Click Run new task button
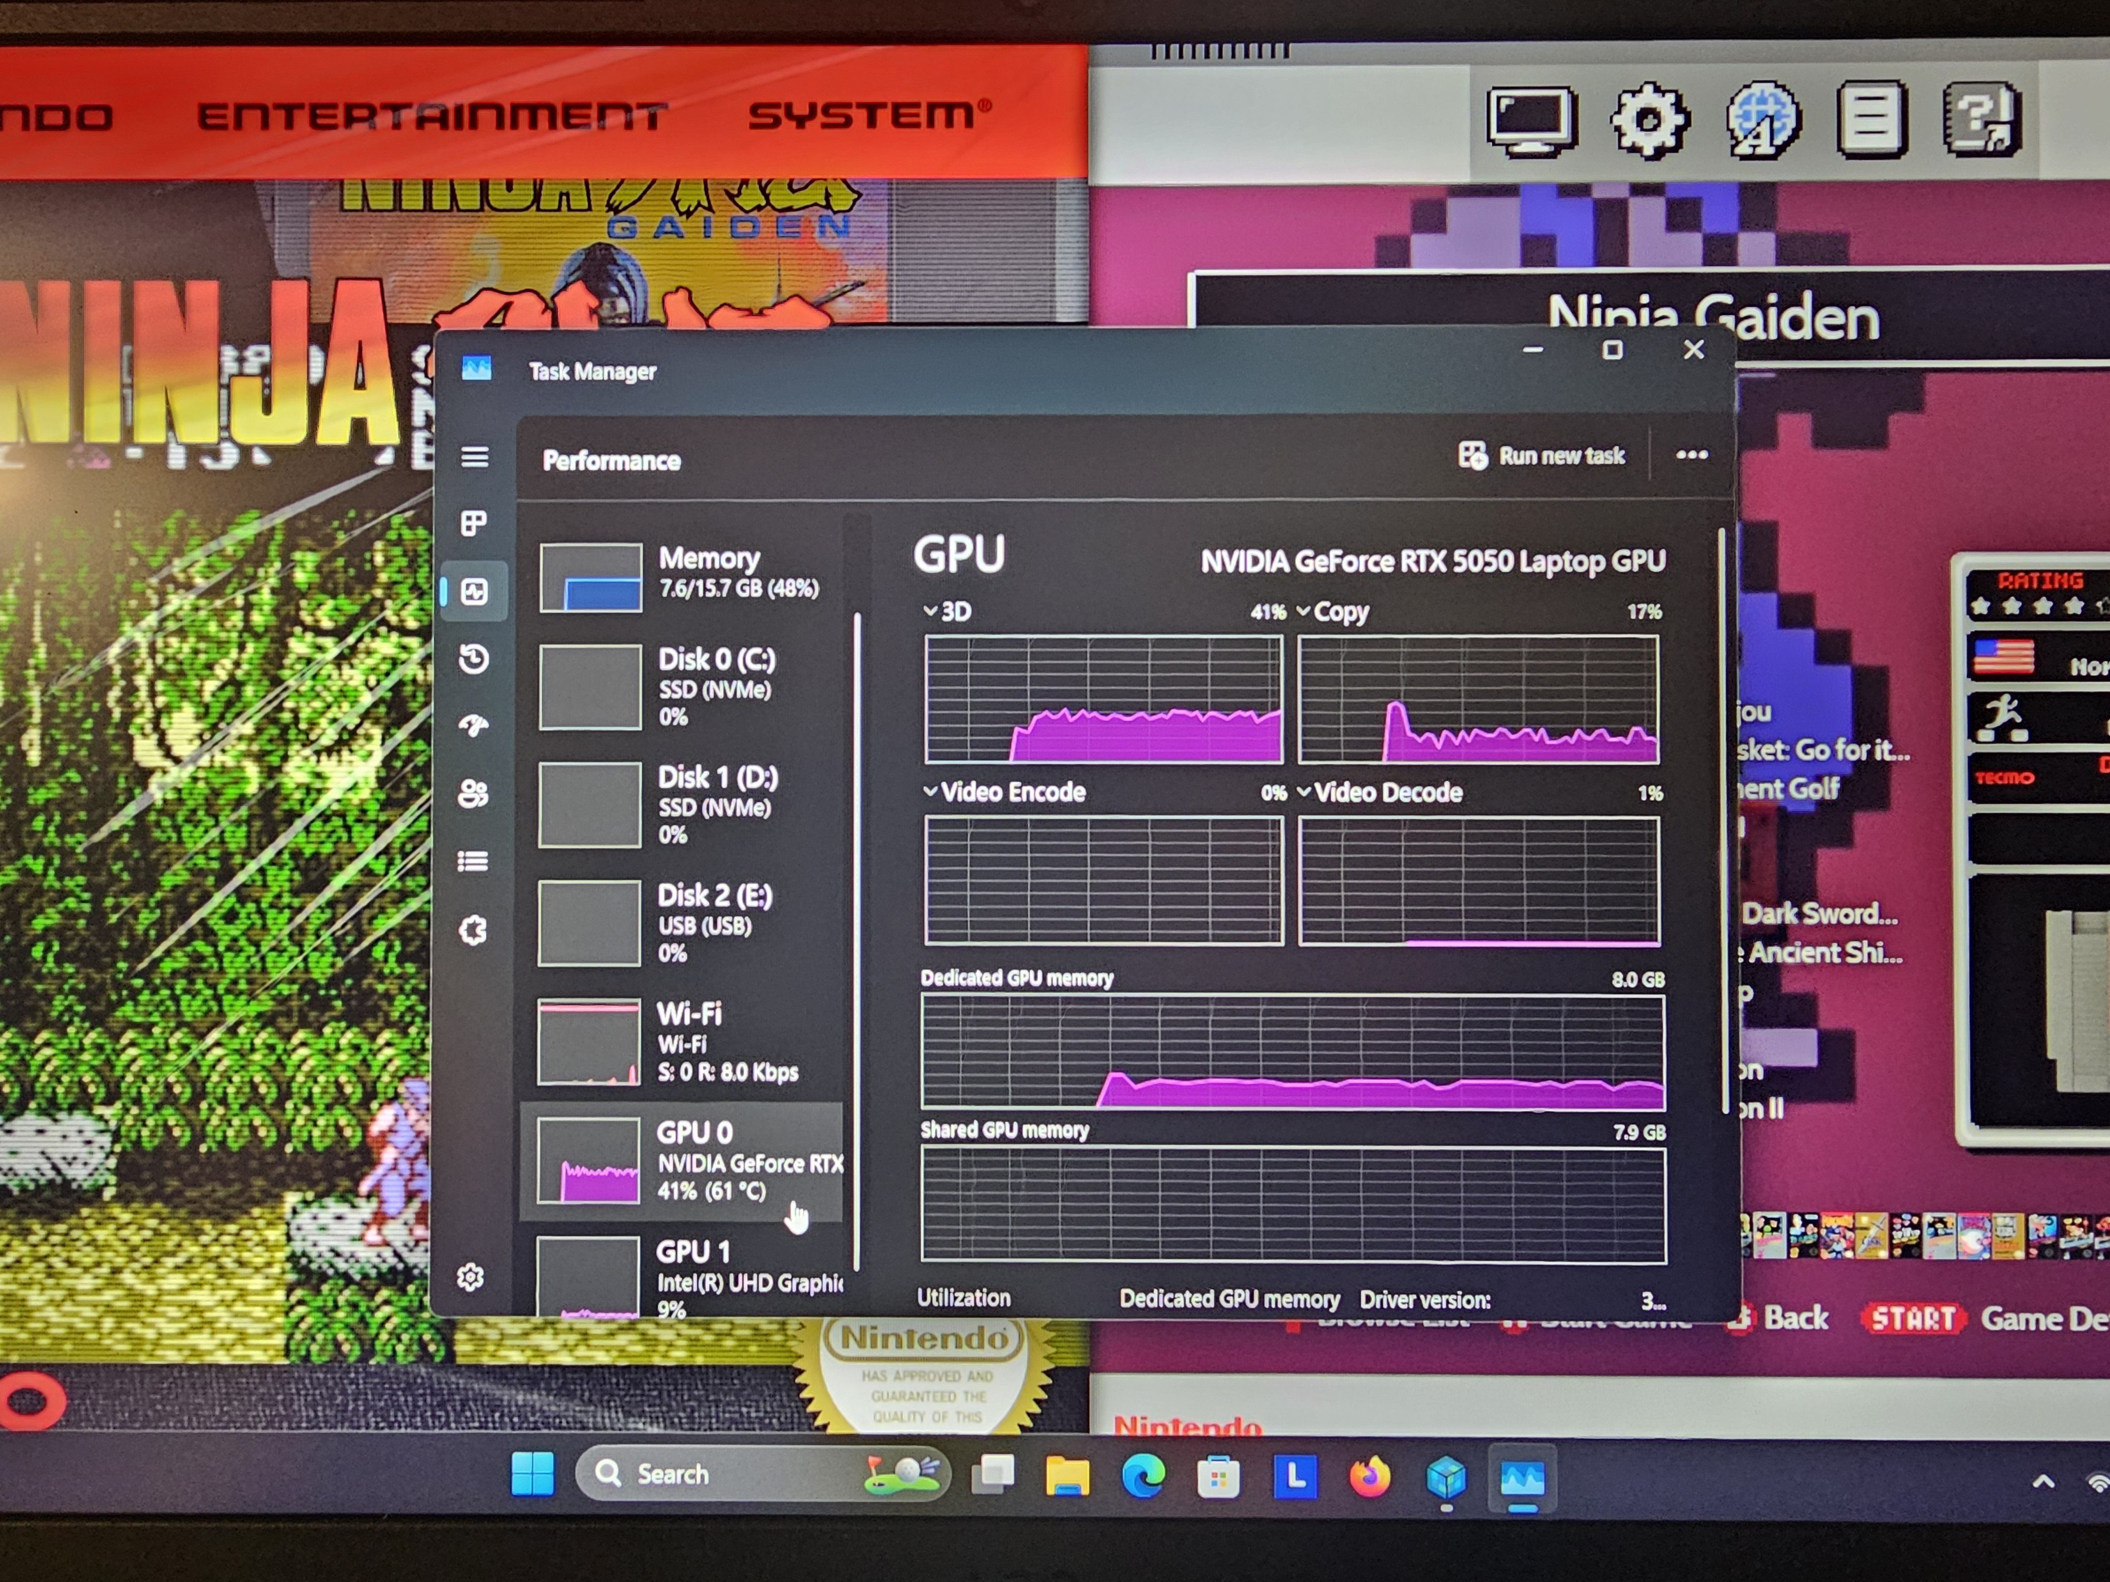 tap(1542, 456)
